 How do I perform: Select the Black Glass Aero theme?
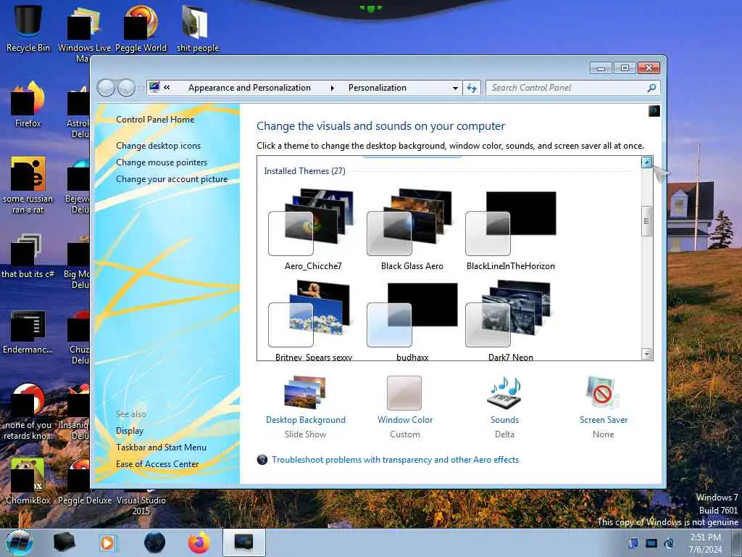pyautogui.click(x=412, y=230)
